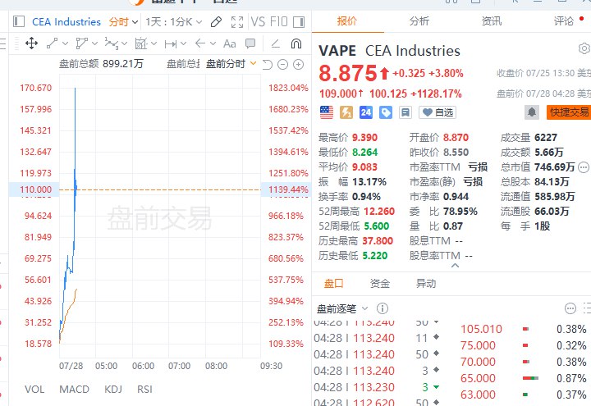Show the MACD indicator
The height and width of the screenshot is (406, 591).
74,389
